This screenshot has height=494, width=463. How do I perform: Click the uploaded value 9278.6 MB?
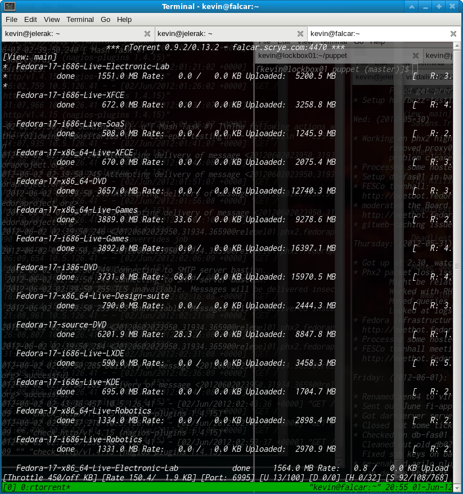pos(316,219)
